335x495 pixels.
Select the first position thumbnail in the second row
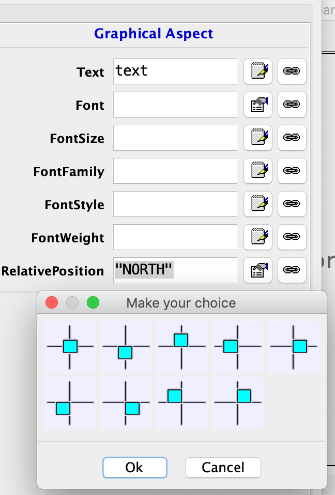point(70,402)
